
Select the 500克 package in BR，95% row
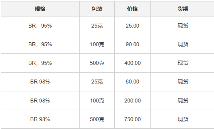(97, 63)
